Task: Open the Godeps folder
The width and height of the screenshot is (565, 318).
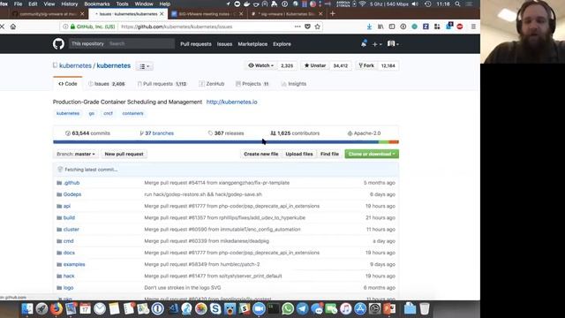Action: pos(72,194)
